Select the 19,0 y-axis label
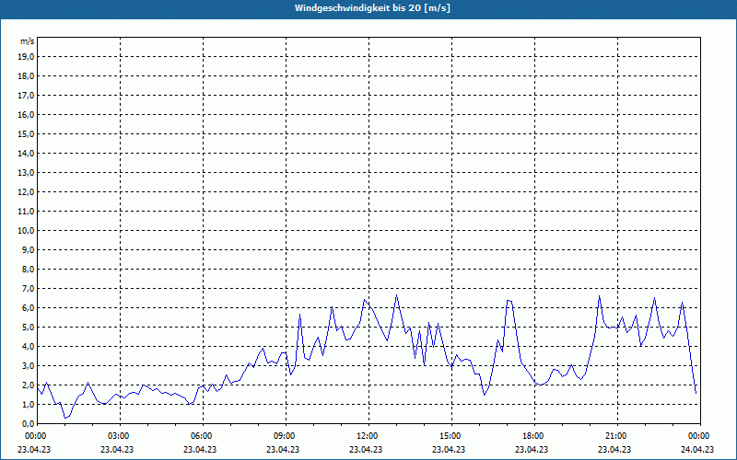This screenshot has width=737, height=460. [26, 57]
